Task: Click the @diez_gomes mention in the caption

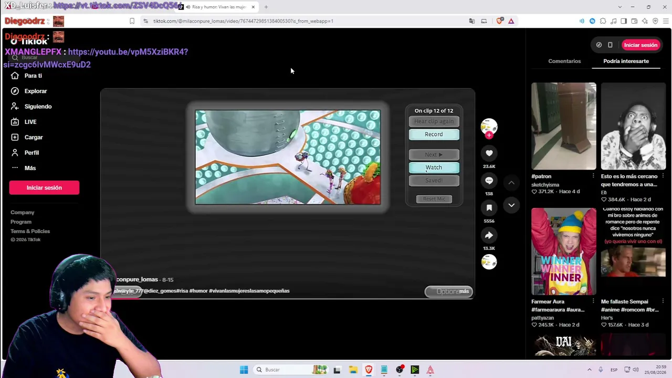Action: 160,291
